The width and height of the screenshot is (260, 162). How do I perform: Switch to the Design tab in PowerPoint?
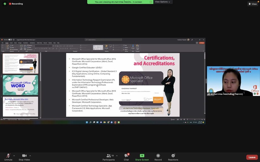pyautogui.click(x=20, y=43)
